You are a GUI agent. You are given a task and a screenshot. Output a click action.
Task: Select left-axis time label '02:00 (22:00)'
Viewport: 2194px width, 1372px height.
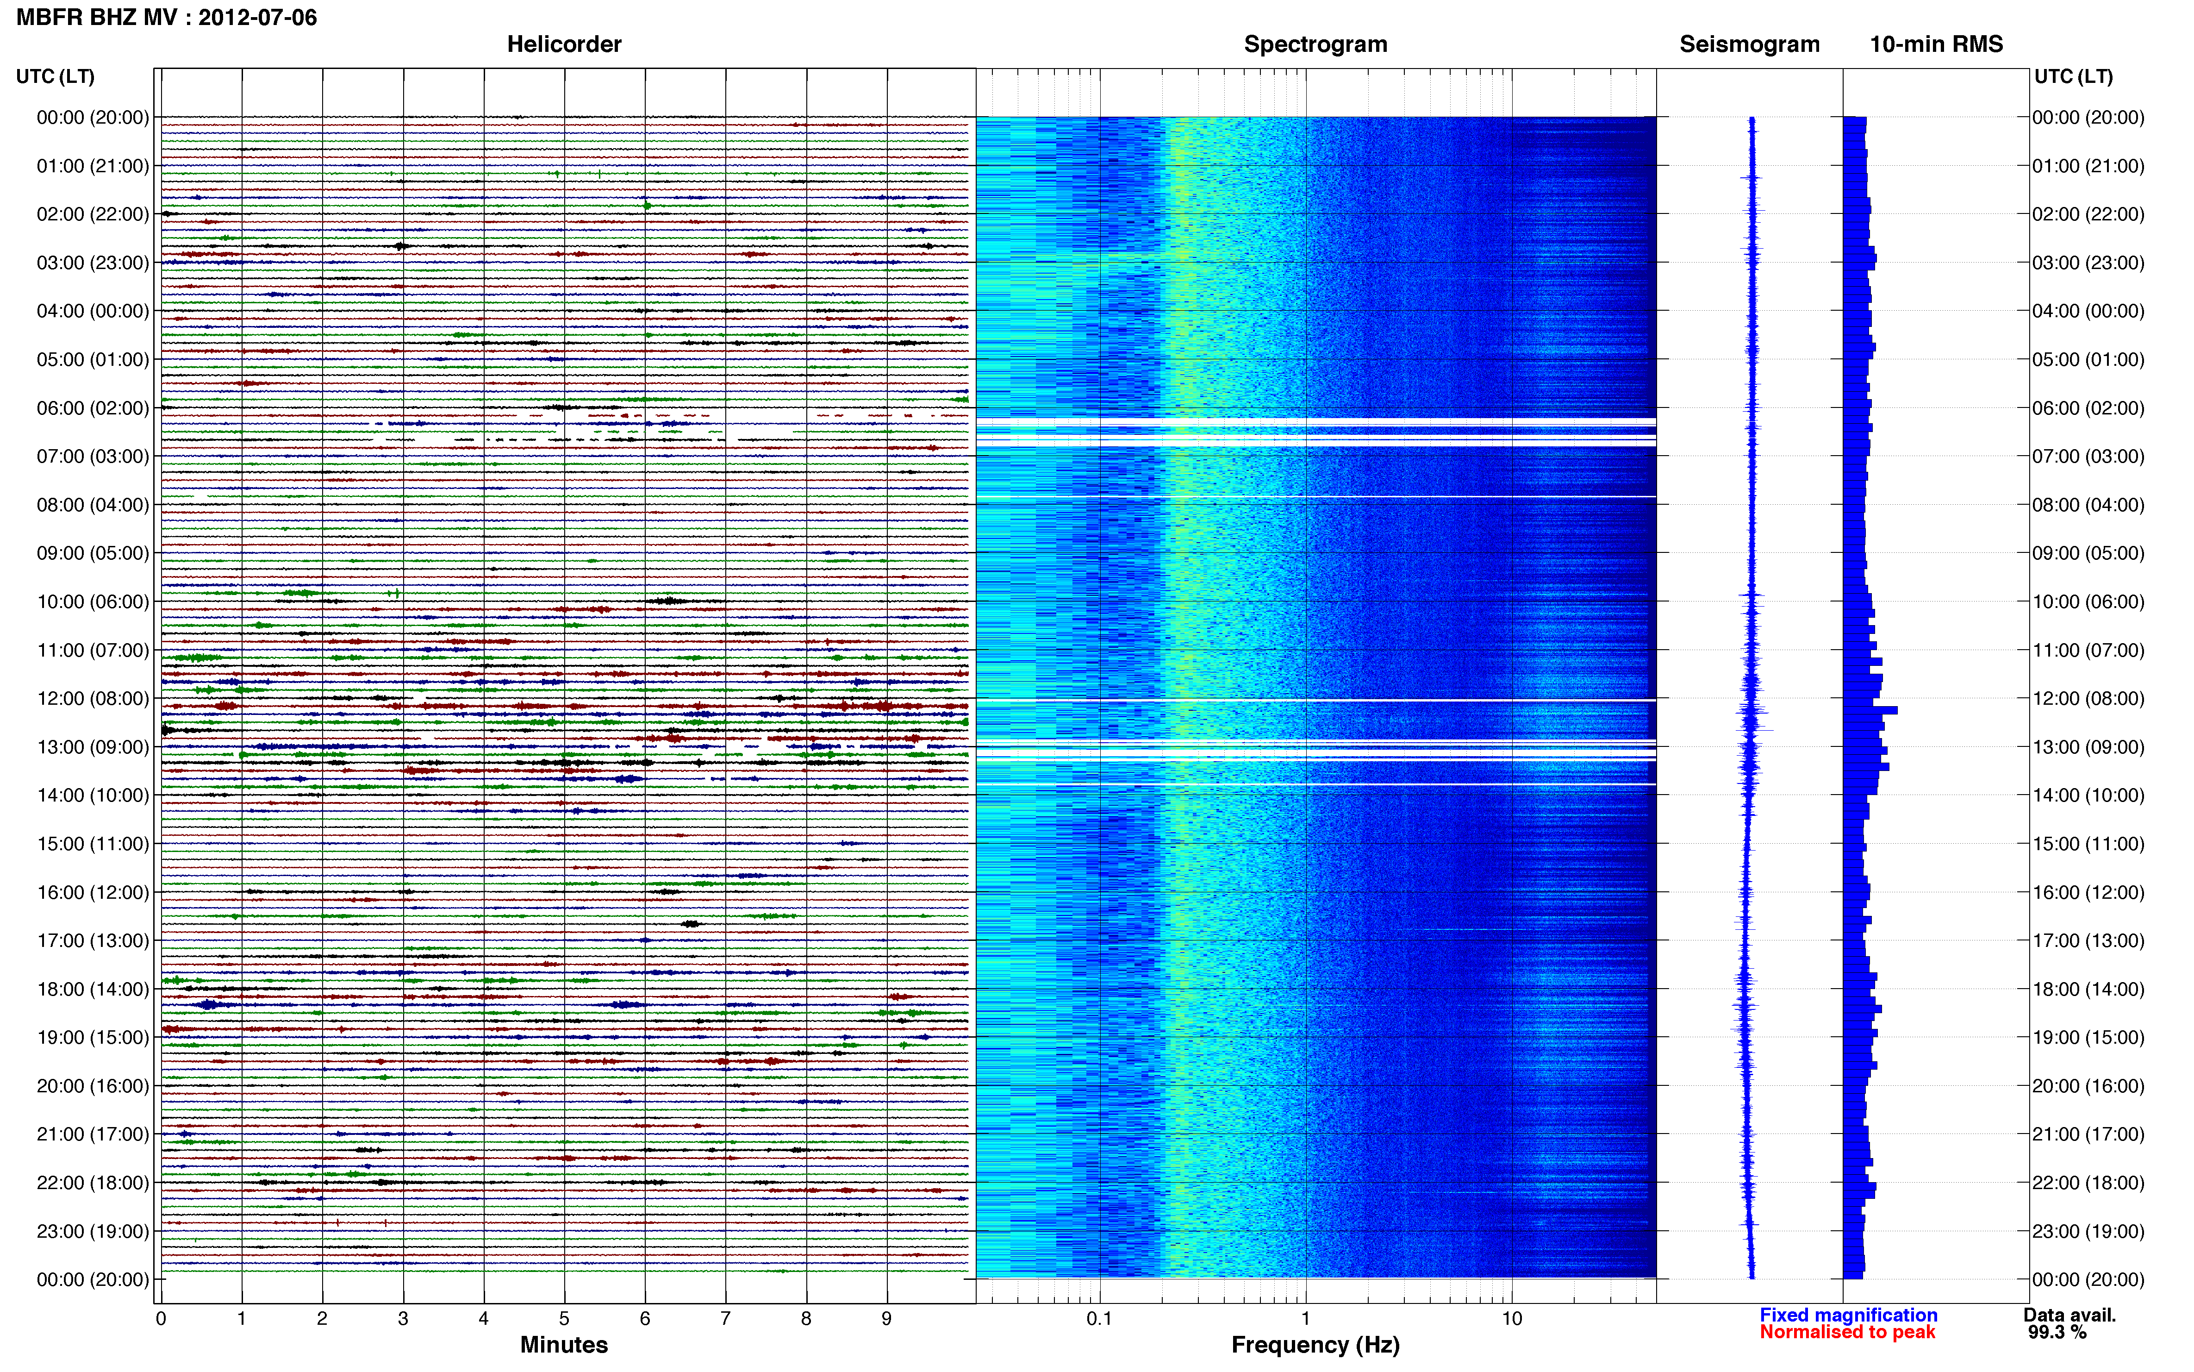point(93,214)
